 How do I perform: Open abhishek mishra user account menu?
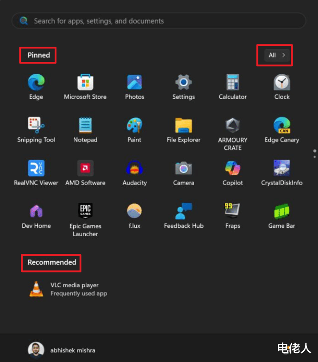[61, 350]
